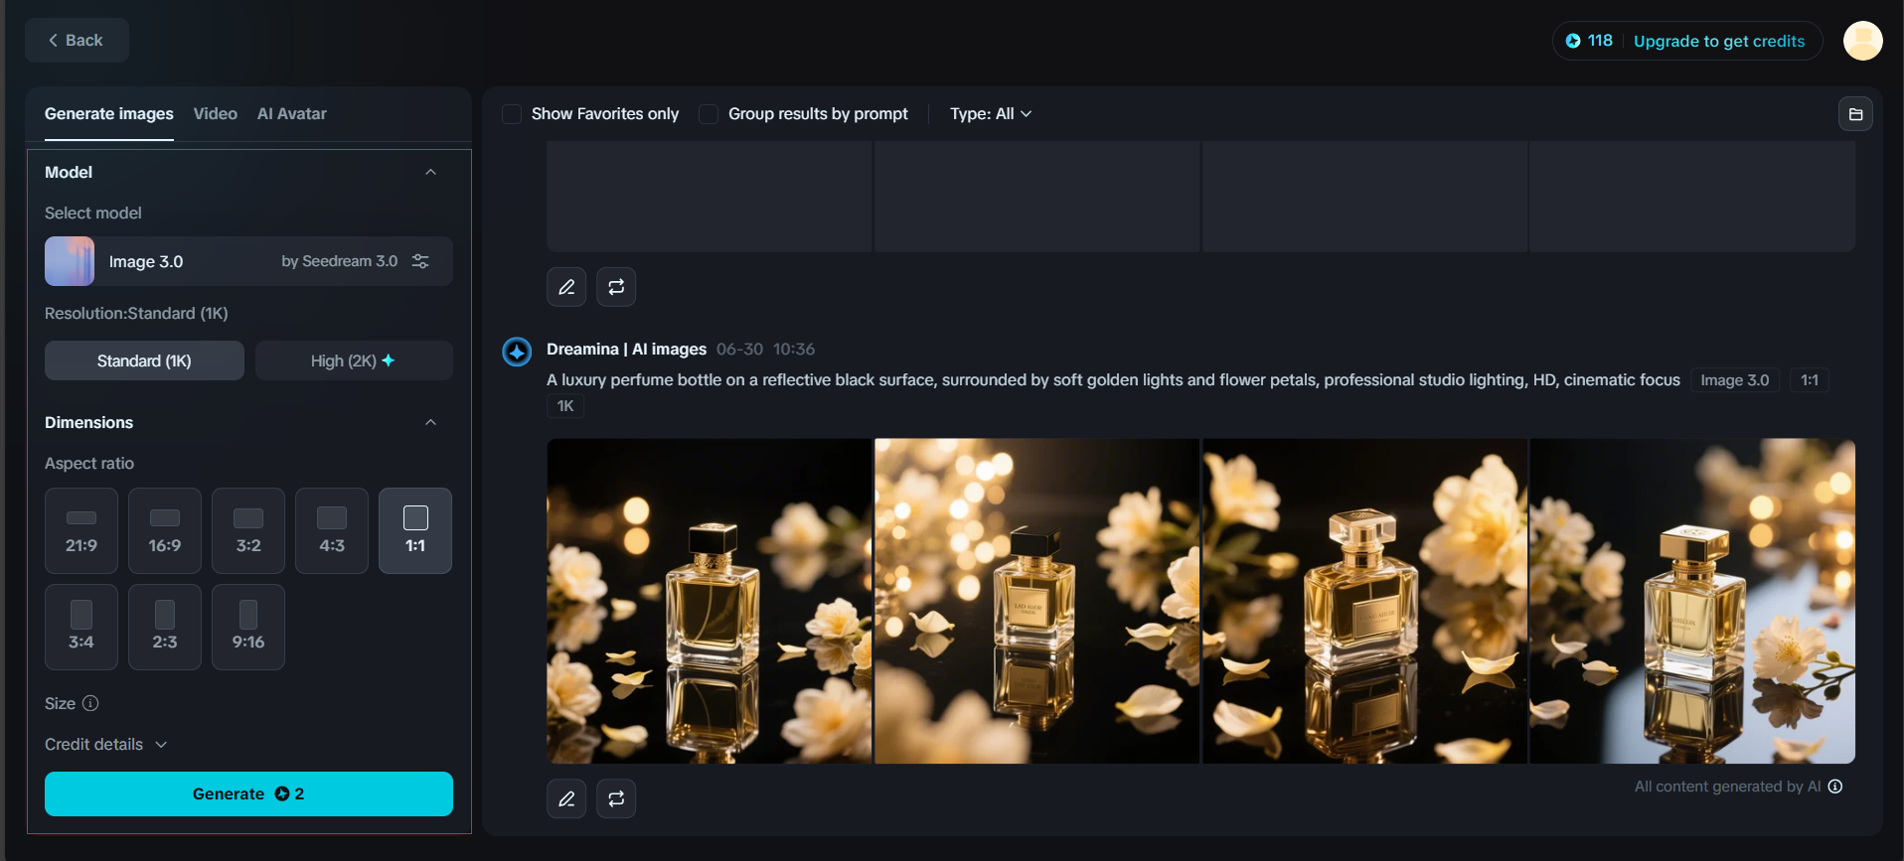Open the folder assets icon
Screen dimensions: 1904x861
(x=1855, y=114)
